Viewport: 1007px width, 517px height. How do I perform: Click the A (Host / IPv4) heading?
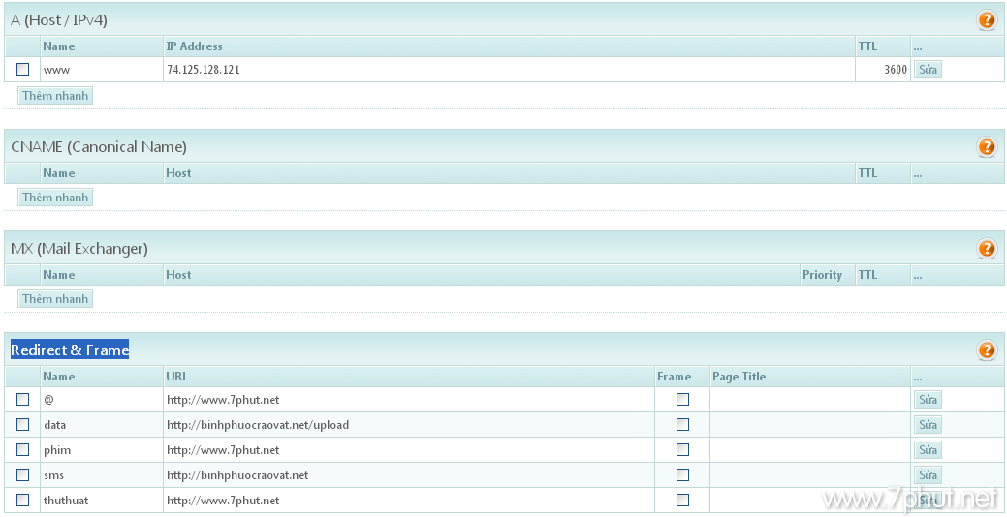59,20
